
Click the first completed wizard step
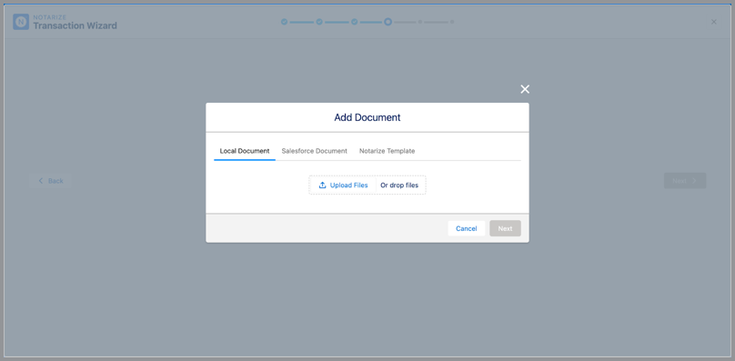pyautogui.click(x=284, y=22)
